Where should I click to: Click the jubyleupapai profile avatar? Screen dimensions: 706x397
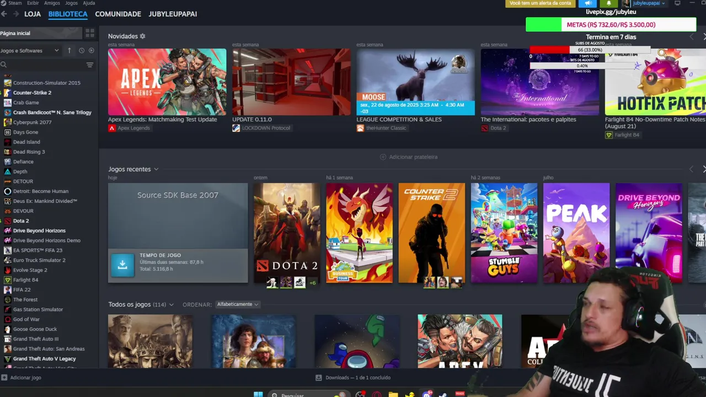[626, 3]
